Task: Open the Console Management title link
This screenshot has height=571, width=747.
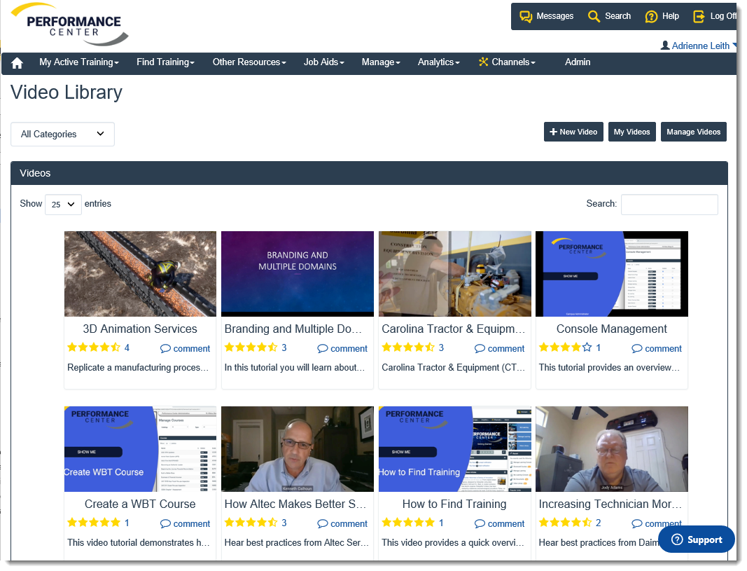Action: click(x=612, y=329)
